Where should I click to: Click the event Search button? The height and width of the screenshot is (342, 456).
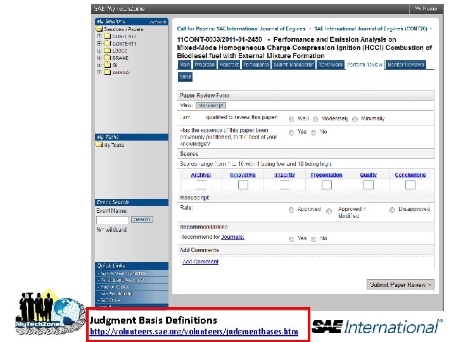pos(142,220)
